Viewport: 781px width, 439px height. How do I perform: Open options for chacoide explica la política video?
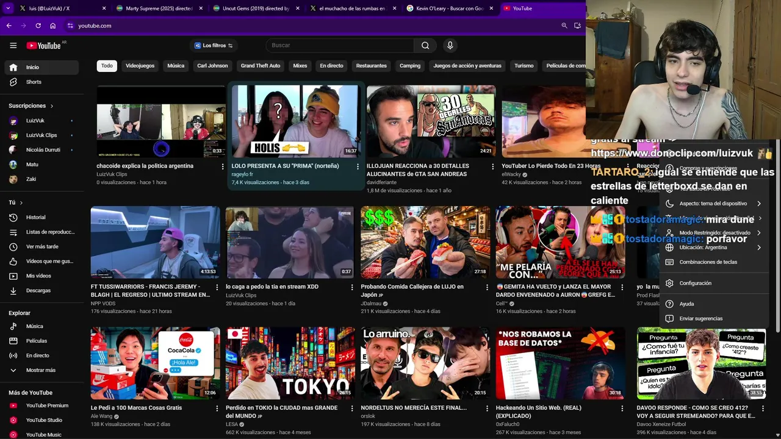pos(223,166)
